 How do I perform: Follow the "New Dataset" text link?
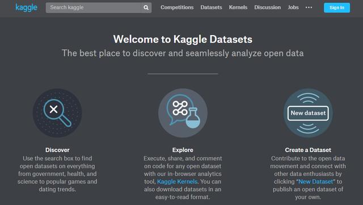point(316,181)
